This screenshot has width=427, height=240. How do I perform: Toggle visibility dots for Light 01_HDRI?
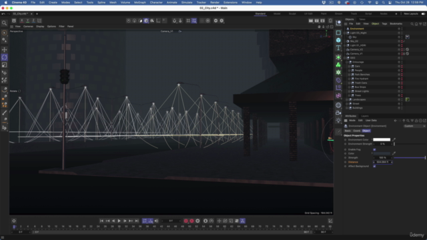tap(402, 45)
